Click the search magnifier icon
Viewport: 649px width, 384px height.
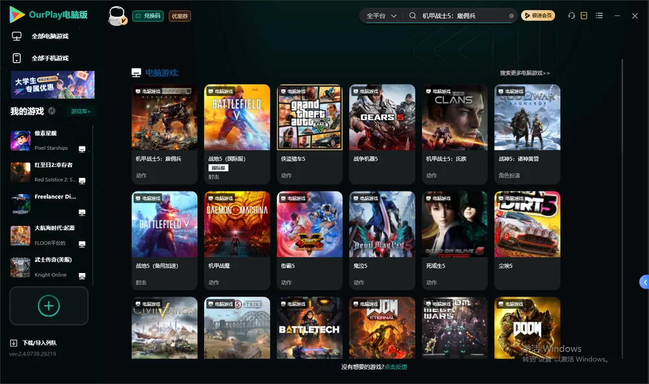tap(412, 16)
